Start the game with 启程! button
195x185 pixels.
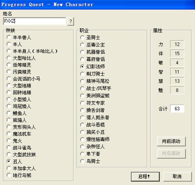[145, 176]
